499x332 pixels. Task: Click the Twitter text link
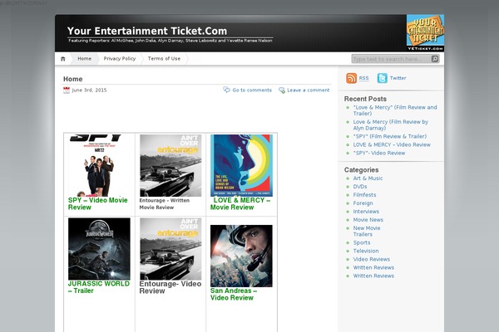click(x=398, y=78)
